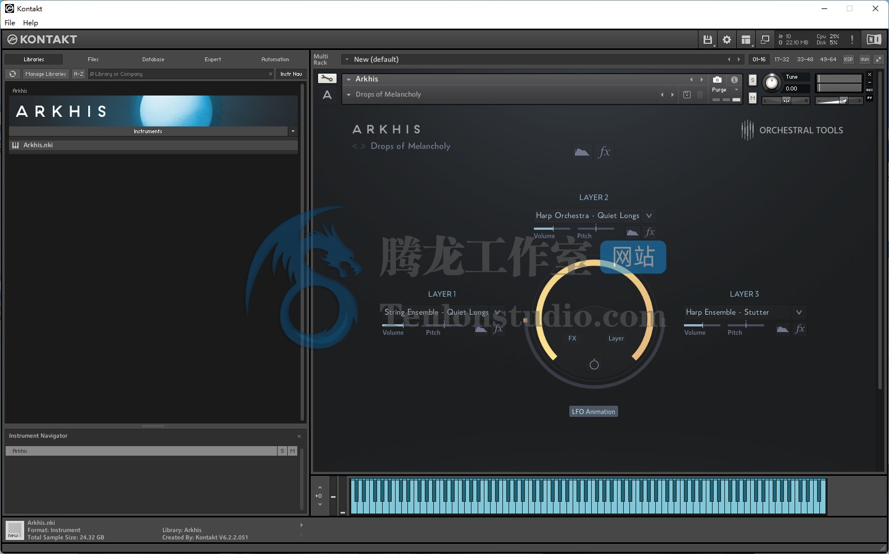Open Layer 2 envelope icon
The height and width of the screenshot is (554, 889).
click(633, 232)
